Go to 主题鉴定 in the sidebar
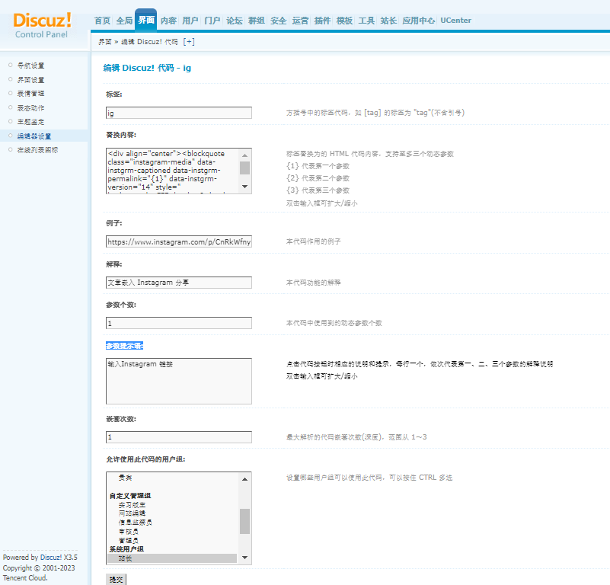 30,122
